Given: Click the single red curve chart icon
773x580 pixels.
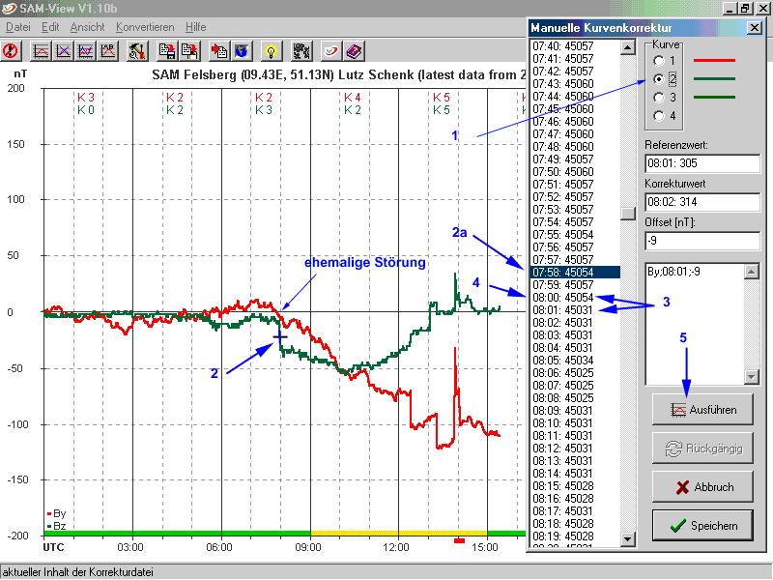Looking at the screenshot, I should 41,51.
